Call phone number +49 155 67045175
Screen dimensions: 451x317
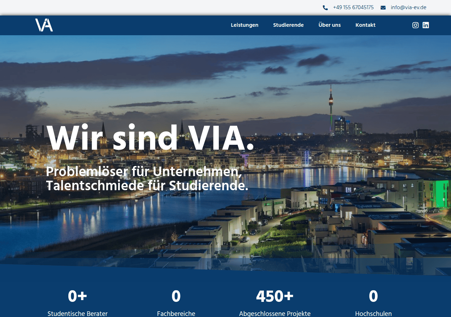click(353, 7)
